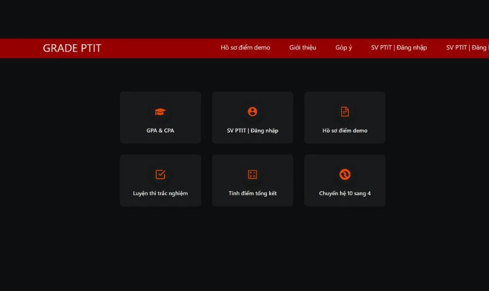
Task: Click the Hồ sơ điểm demo card label
Action: 345,130
